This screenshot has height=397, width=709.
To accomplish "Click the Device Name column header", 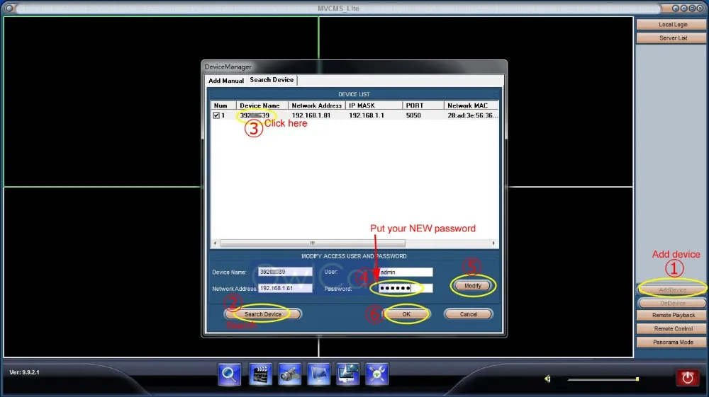I will coord(262,105).
